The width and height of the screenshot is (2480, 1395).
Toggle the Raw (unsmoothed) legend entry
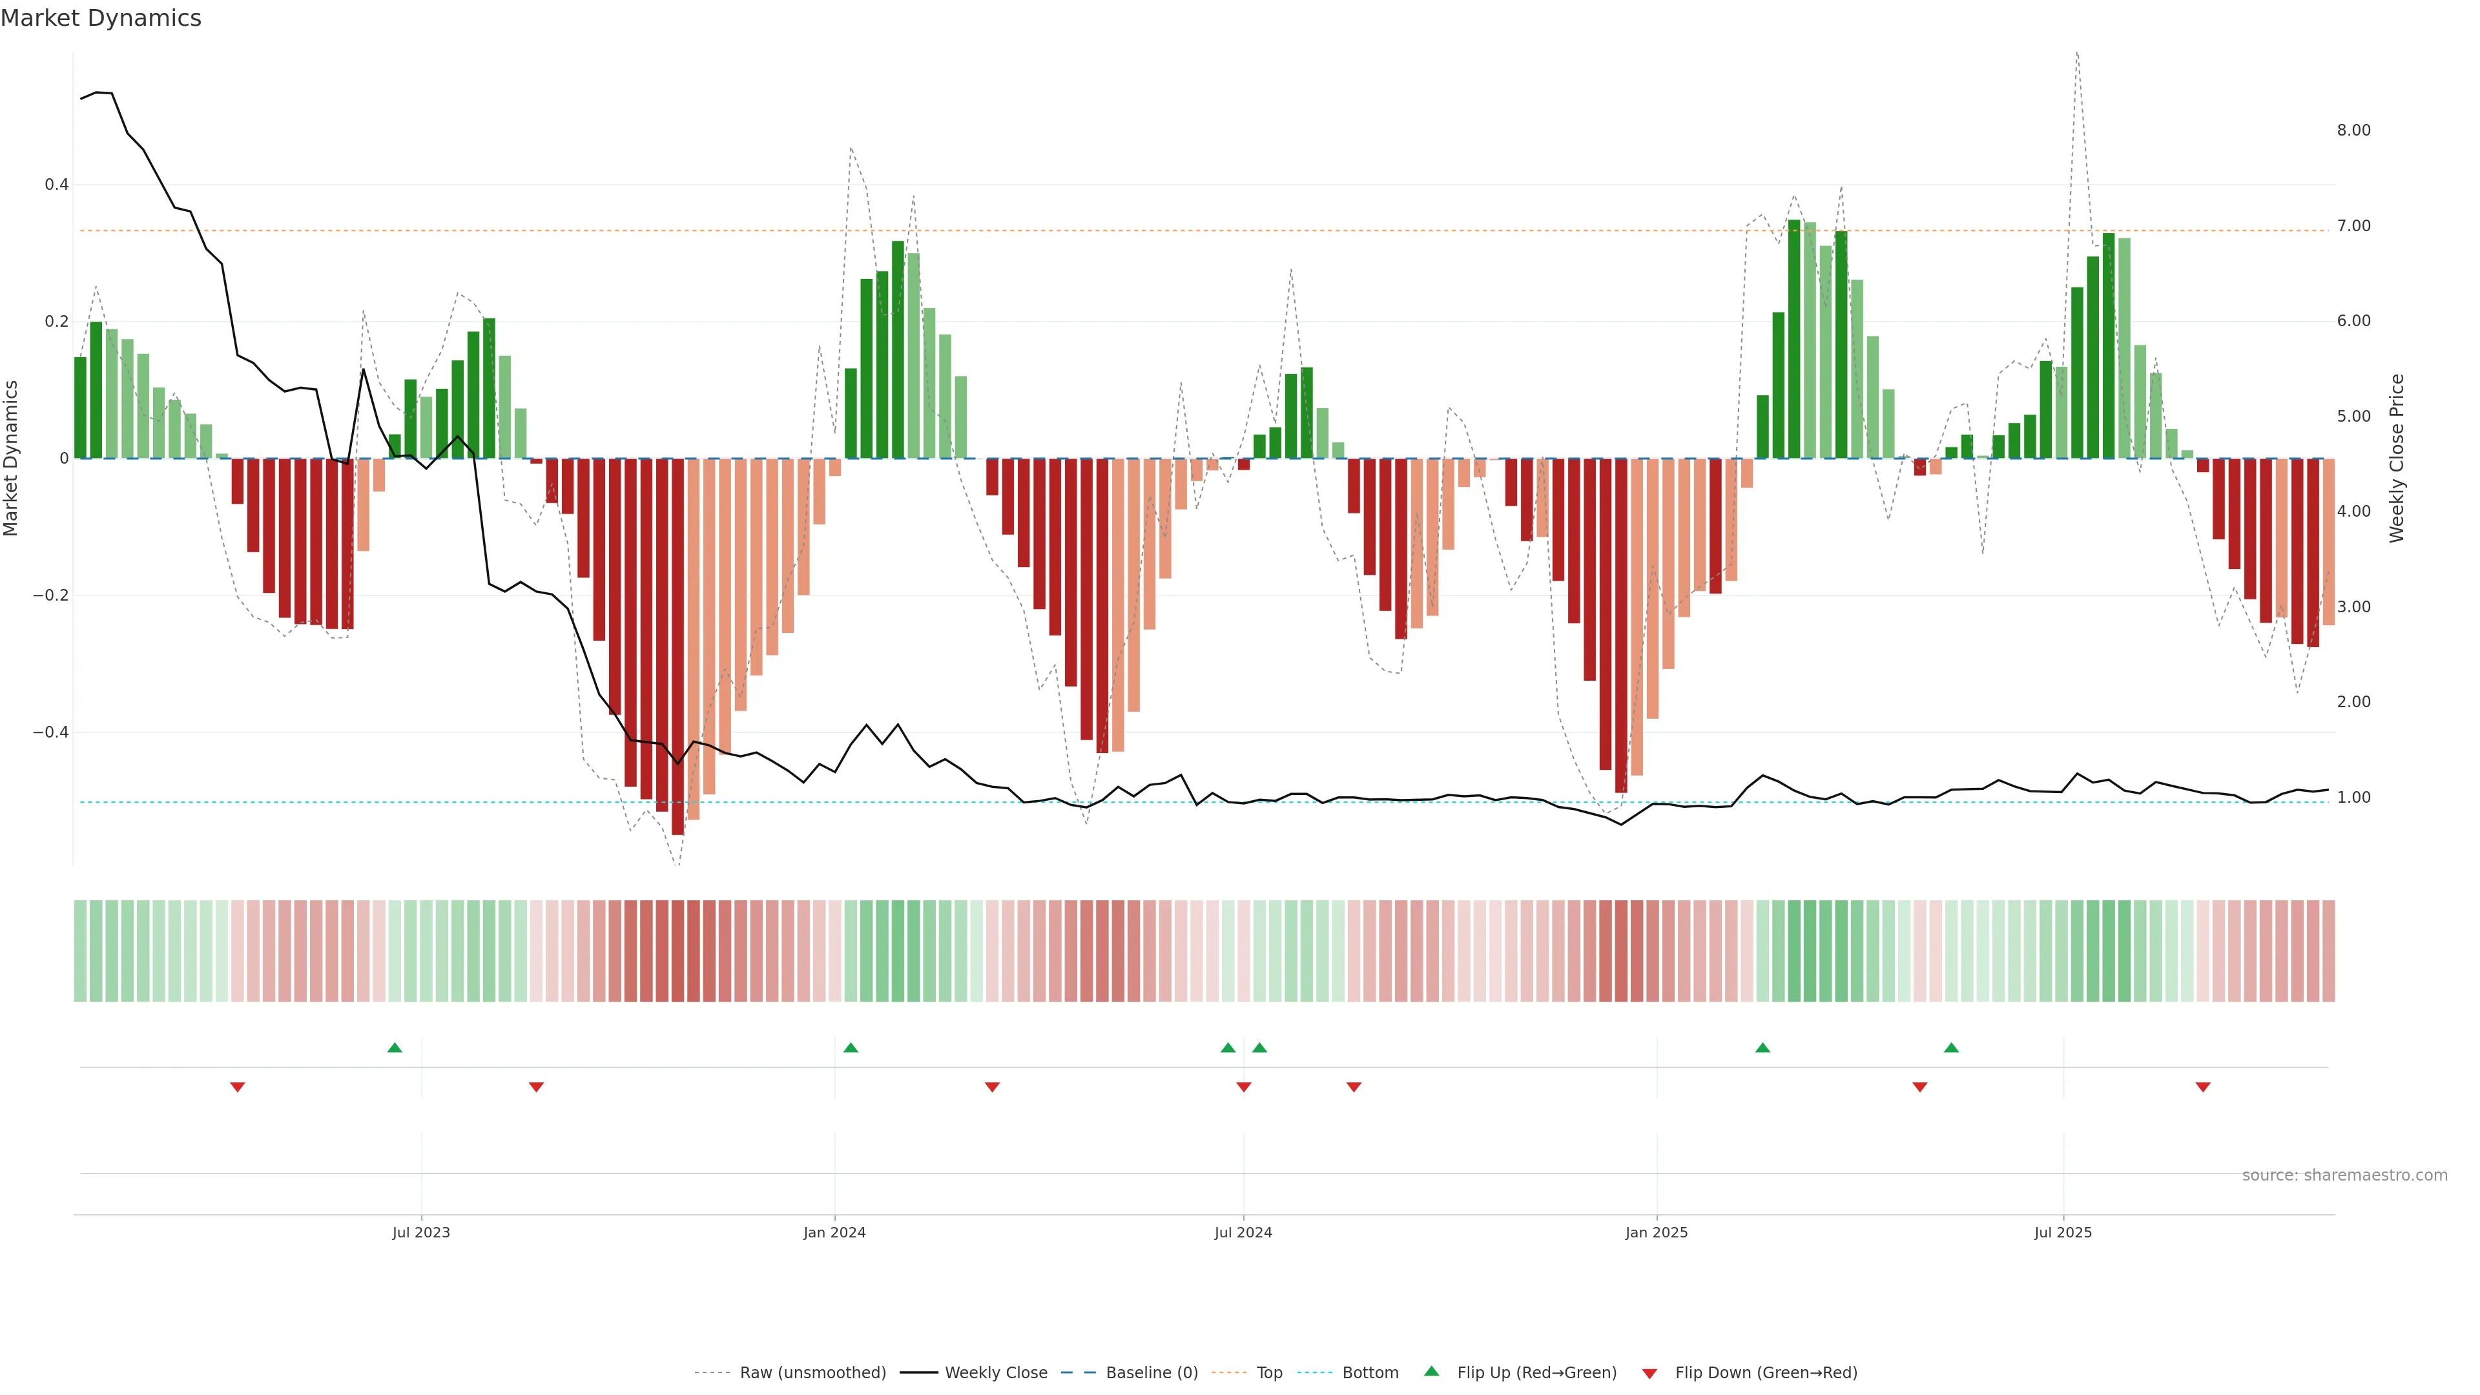812,1373
